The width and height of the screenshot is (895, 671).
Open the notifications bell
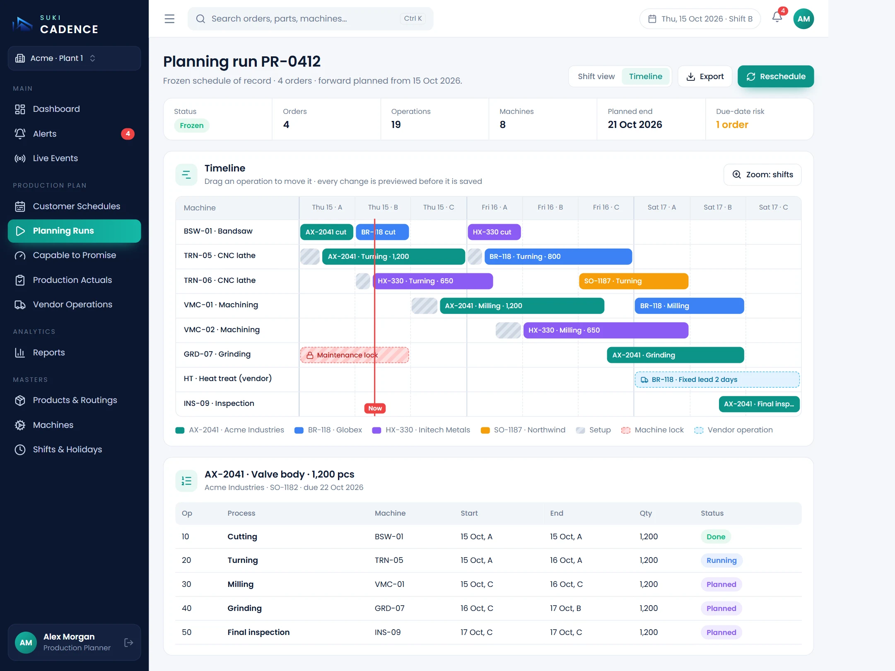tap(777, 17)
